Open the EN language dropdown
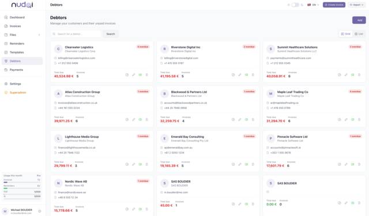 (313, 5)
